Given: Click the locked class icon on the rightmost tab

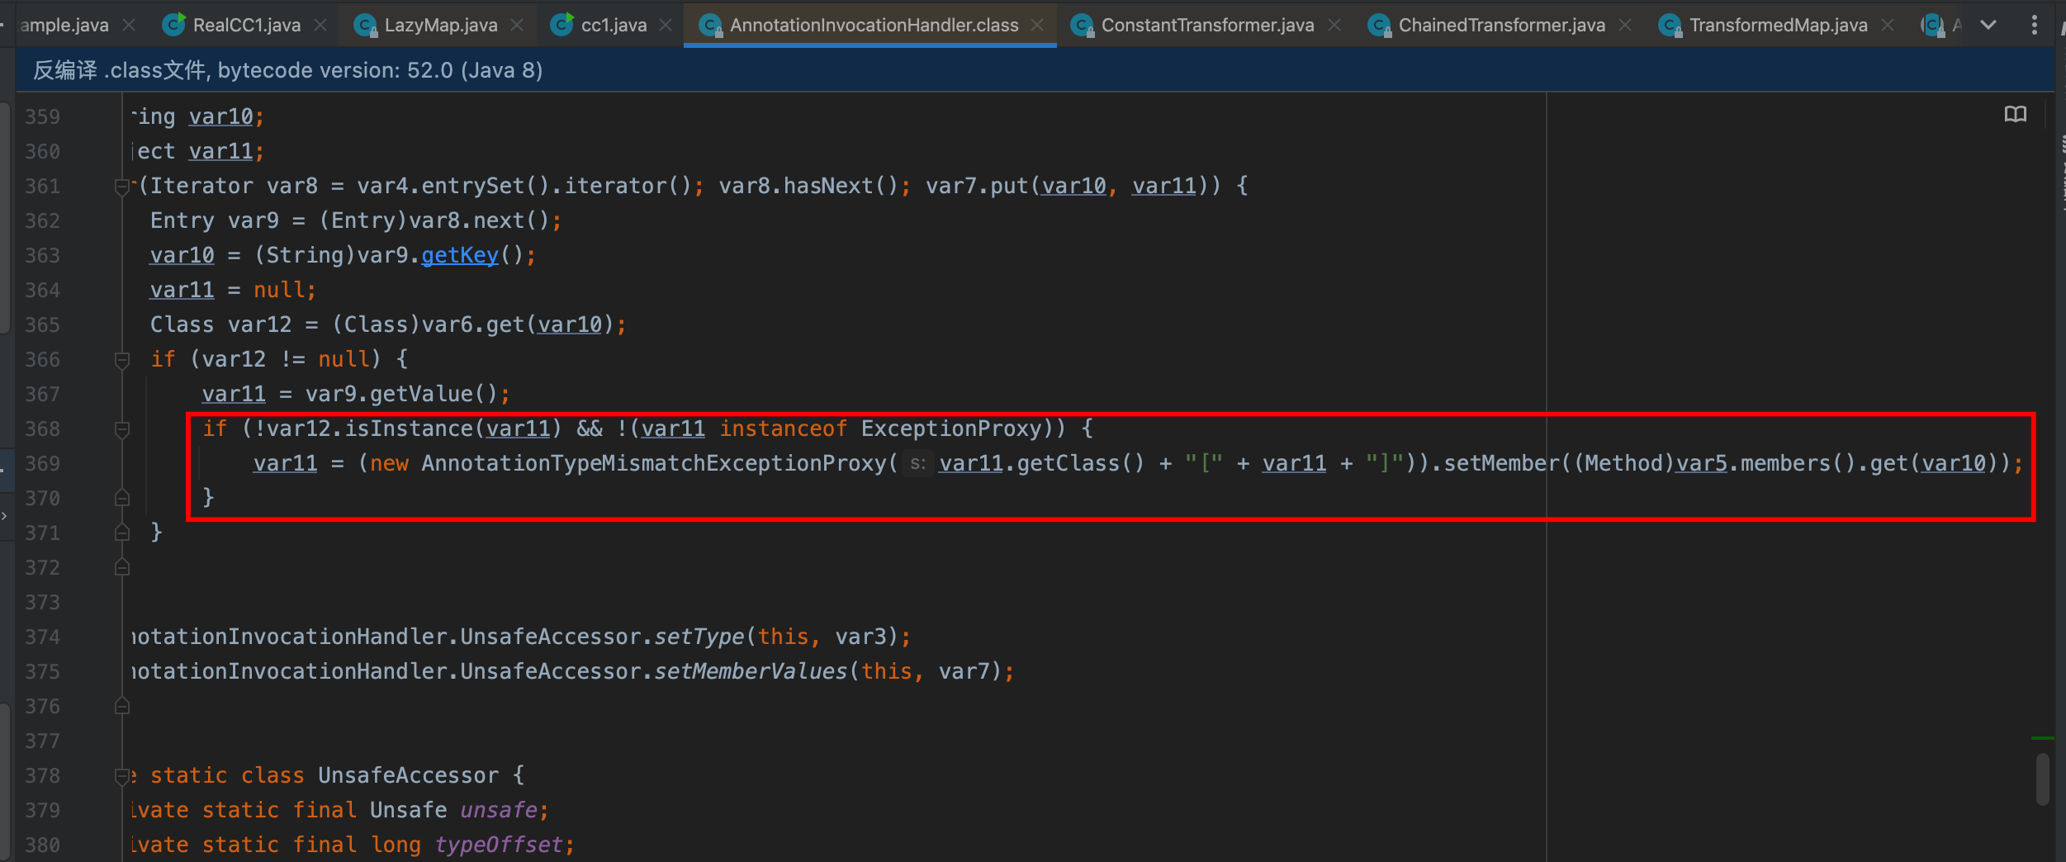Looking at the screenshot, I should coord(1933,25).
